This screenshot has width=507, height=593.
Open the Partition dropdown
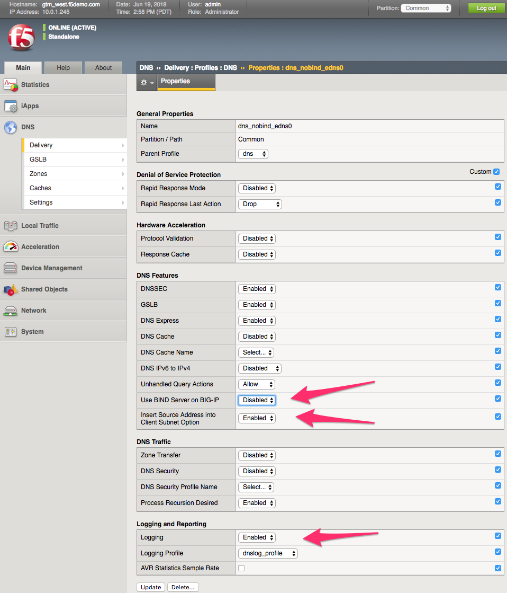(x=426, y=8)
